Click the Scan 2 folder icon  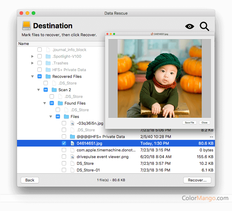pyautogui.click(x=54, y=90)
